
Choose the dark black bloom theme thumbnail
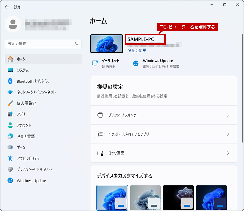click(x=178, y=198)
